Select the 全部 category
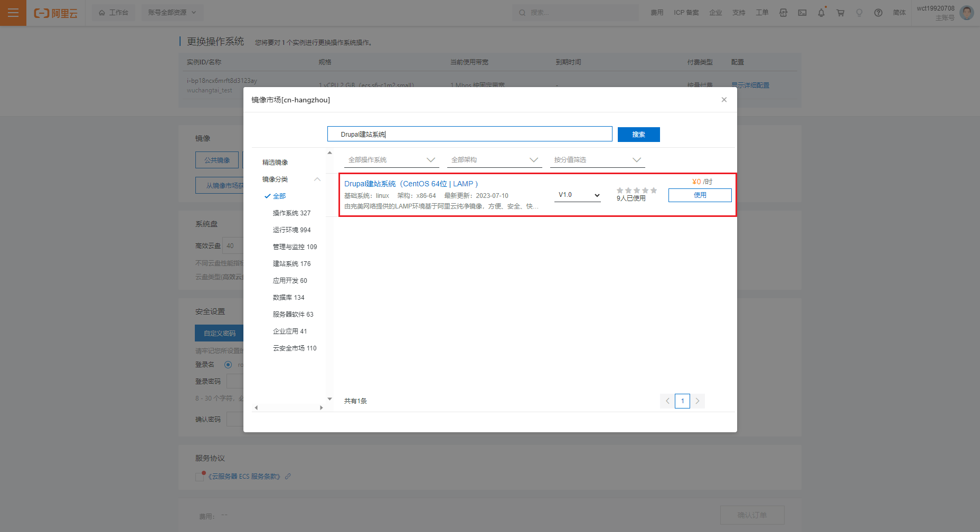 279,196
